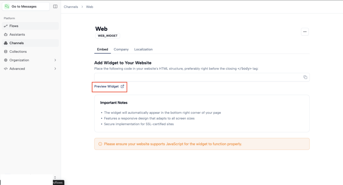Open Flows via its sidebar icon

click(6, 26)
